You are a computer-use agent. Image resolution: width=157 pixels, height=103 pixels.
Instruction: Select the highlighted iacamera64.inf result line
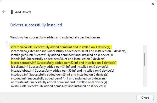click(61, 47)
